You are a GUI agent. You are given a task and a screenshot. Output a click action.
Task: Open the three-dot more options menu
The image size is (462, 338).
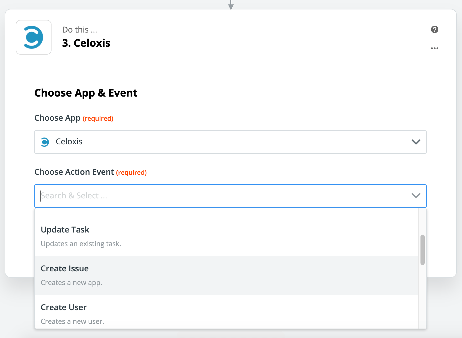tap(434, 48)
